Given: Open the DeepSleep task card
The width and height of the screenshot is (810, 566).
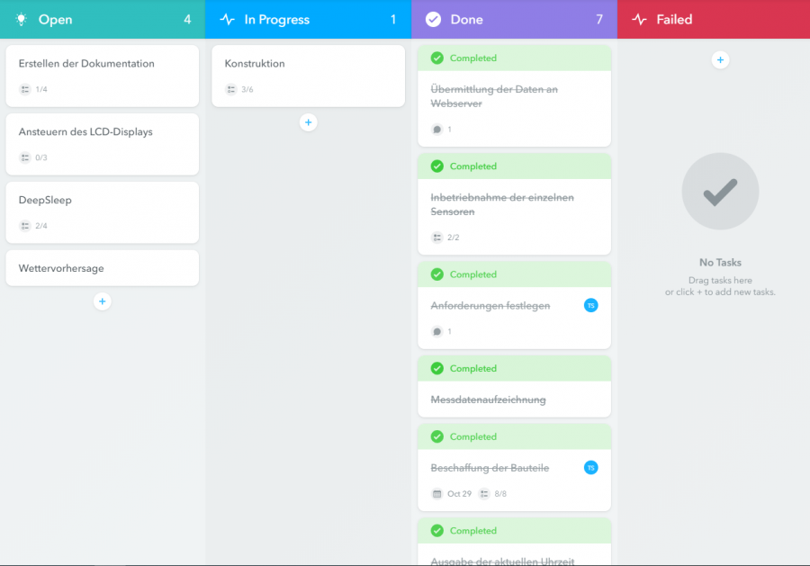Looking at the screenshot, I should [45, 200].
